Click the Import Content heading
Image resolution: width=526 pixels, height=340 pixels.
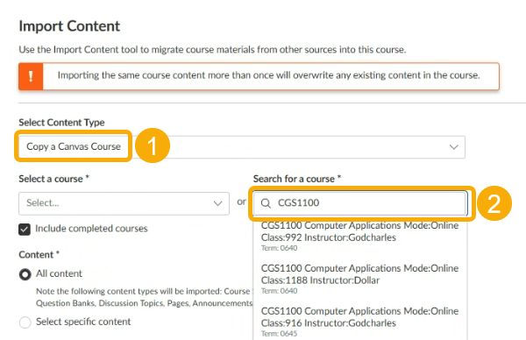(69, 26)
